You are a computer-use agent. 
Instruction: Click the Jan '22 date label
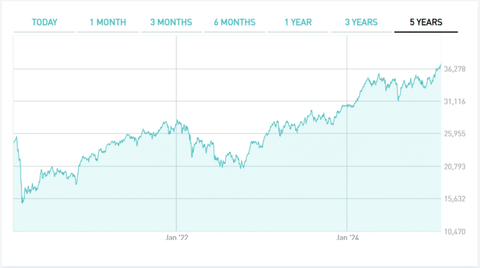click(x=176, y=238)
